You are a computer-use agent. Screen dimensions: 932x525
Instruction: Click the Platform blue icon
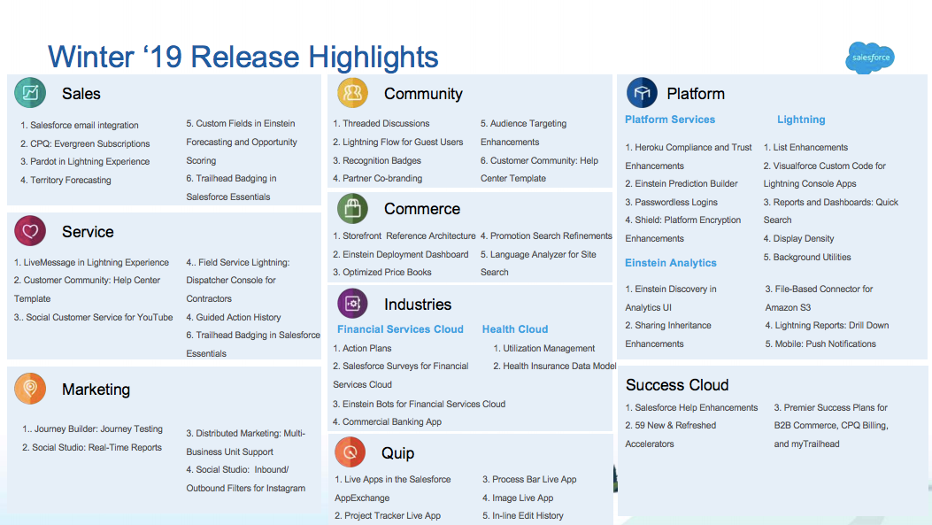pos(642,93)
